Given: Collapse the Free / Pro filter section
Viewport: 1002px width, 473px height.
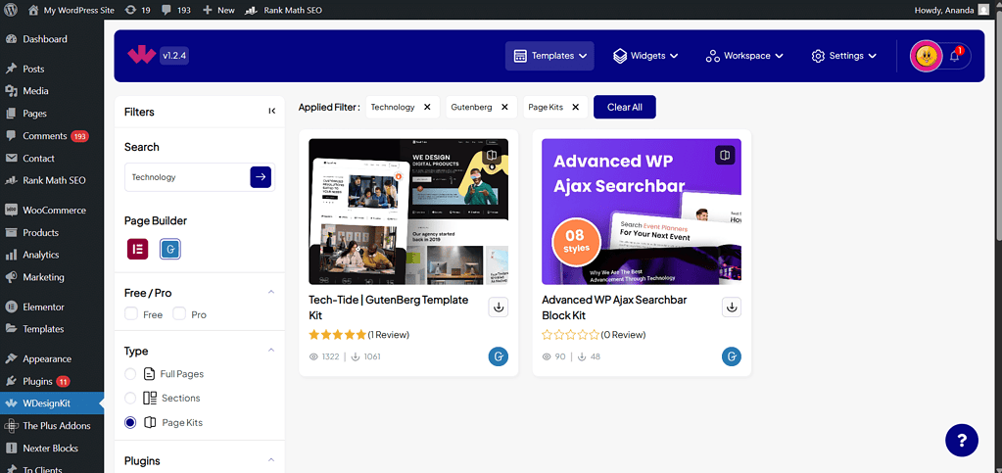Looking at the screenshot, I should [271, 293].
